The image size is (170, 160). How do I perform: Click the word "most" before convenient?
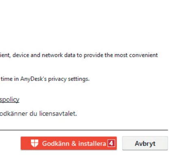121,55
